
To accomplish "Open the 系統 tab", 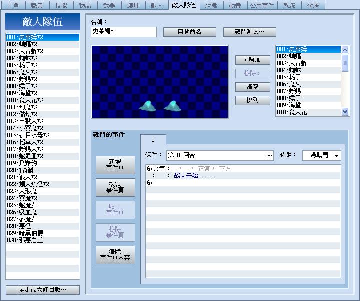I will [x=289, y=5].
